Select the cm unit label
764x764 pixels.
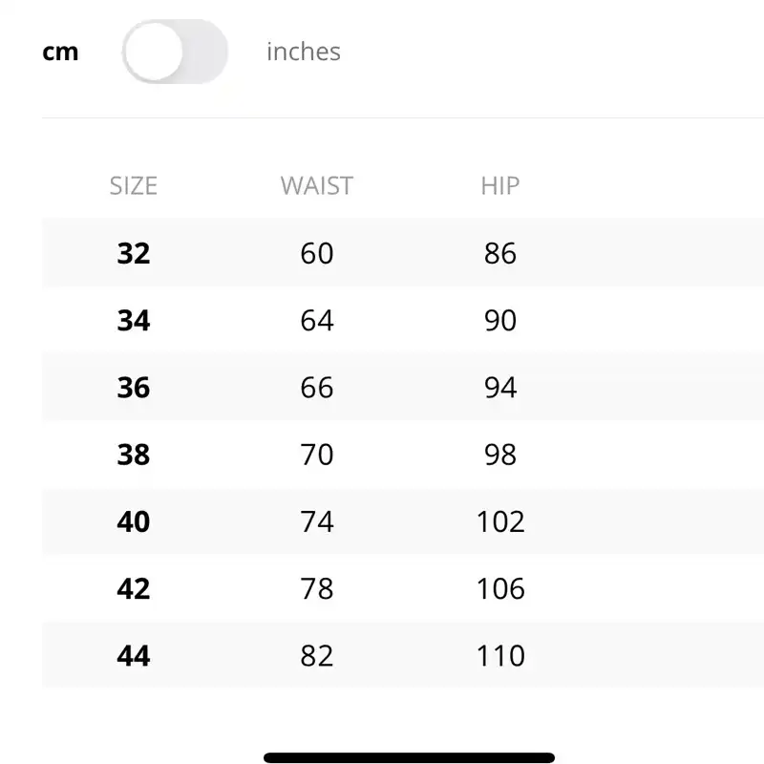point(60,52)
